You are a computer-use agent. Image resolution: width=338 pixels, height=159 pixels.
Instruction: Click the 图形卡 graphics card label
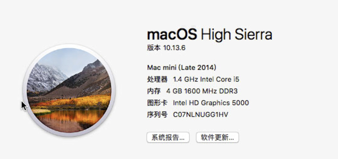(157, 103)
